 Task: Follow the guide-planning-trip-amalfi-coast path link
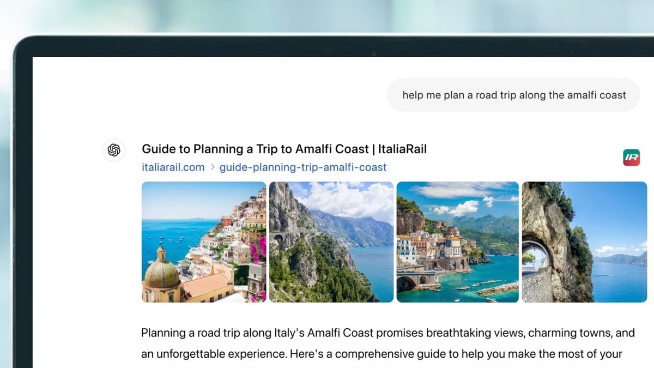(303, 167)
